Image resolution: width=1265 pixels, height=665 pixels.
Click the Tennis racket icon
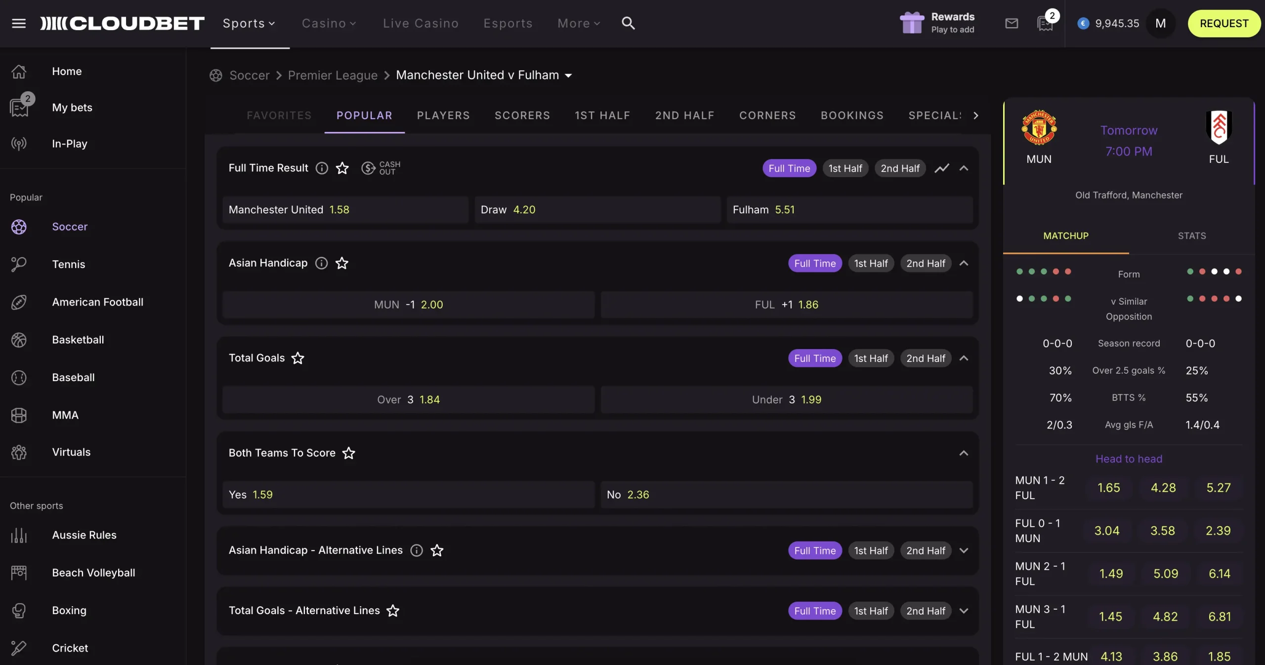point(19,264)
